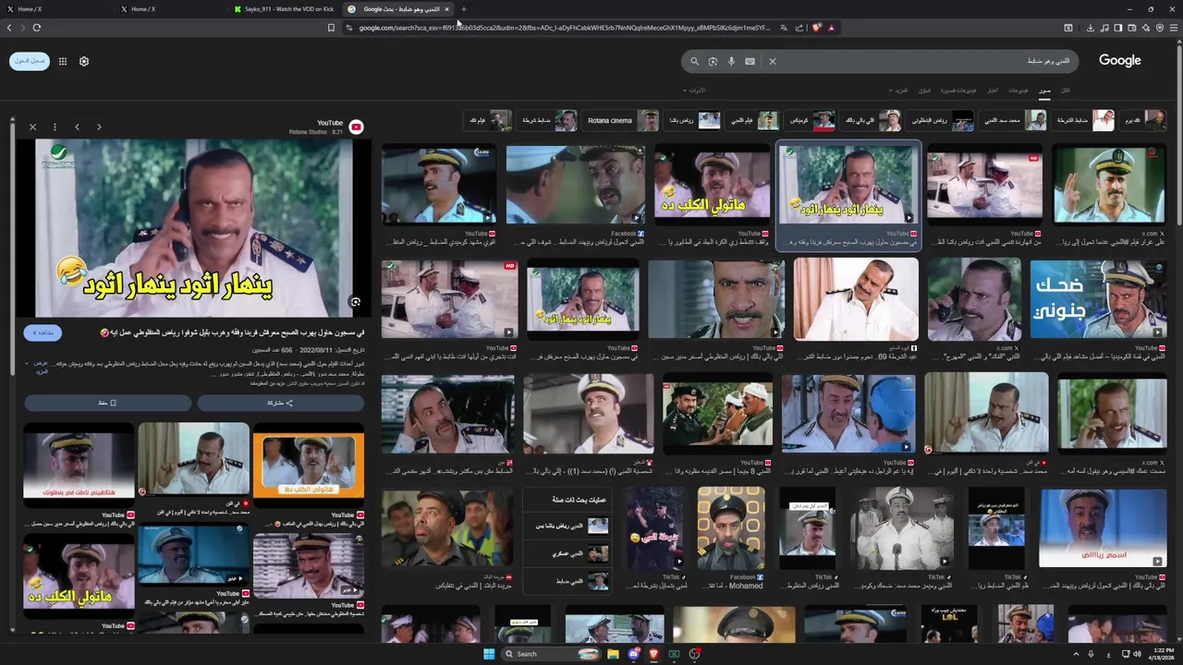Clear the search box with X icon
The image size is (1183, 665).
coord(773,61)
